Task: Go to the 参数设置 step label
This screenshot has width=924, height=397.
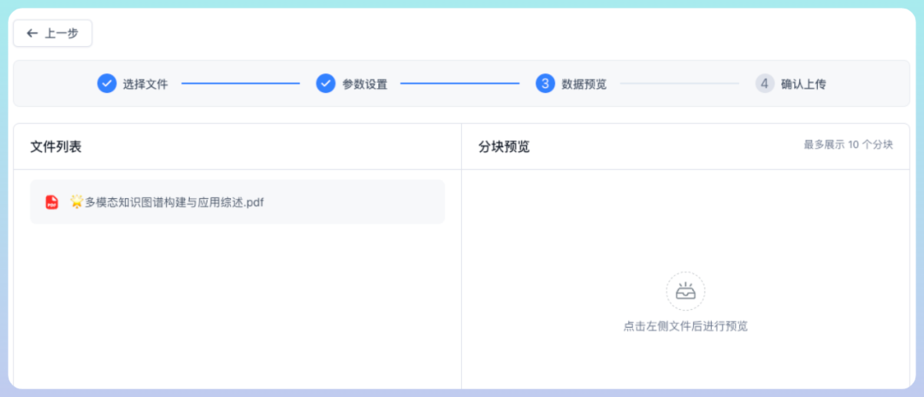Action: (364, 84)
